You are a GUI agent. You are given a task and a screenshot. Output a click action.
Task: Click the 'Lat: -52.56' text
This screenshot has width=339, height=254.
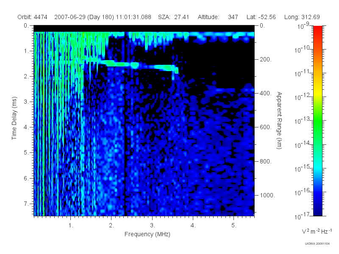[261, 17]
